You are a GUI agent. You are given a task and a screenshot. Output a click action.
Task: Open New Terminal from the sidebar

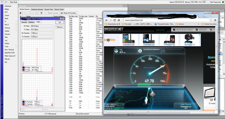pyautogui.click(x=9, y=50)
